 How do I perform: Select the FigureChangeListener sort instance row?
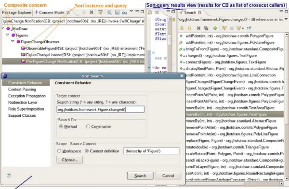[73, 55]
